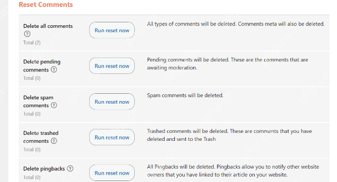Click the Delete pending comments label
This screenshot has height=182, width=337.
pyautogui.click(x=42, y=66)
